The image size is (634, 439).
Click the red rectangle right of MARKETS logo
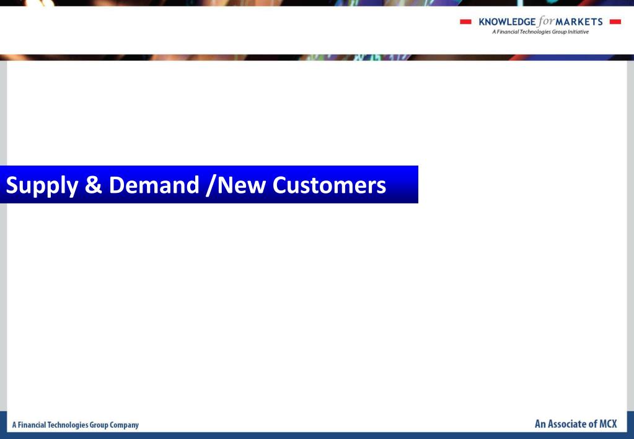(615, 22)
